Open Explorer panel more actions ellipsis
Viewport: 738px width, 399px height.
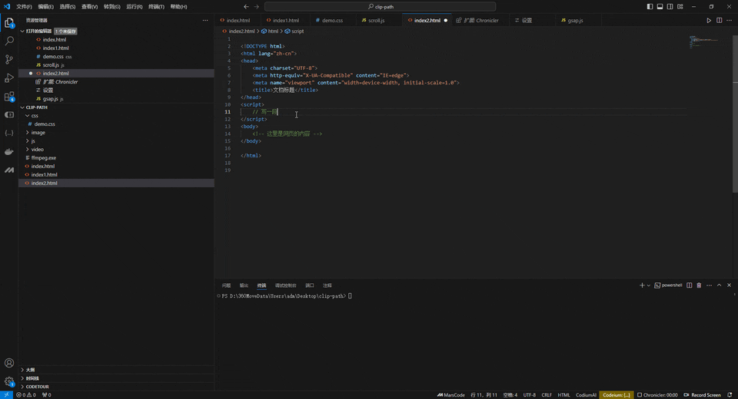pos(205,20)
